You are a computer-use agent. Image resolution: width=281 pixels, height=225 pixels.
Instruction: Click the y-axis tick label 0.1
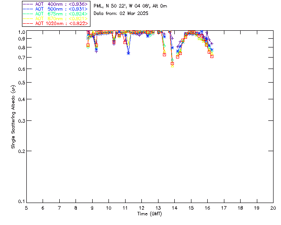[20, 202]
